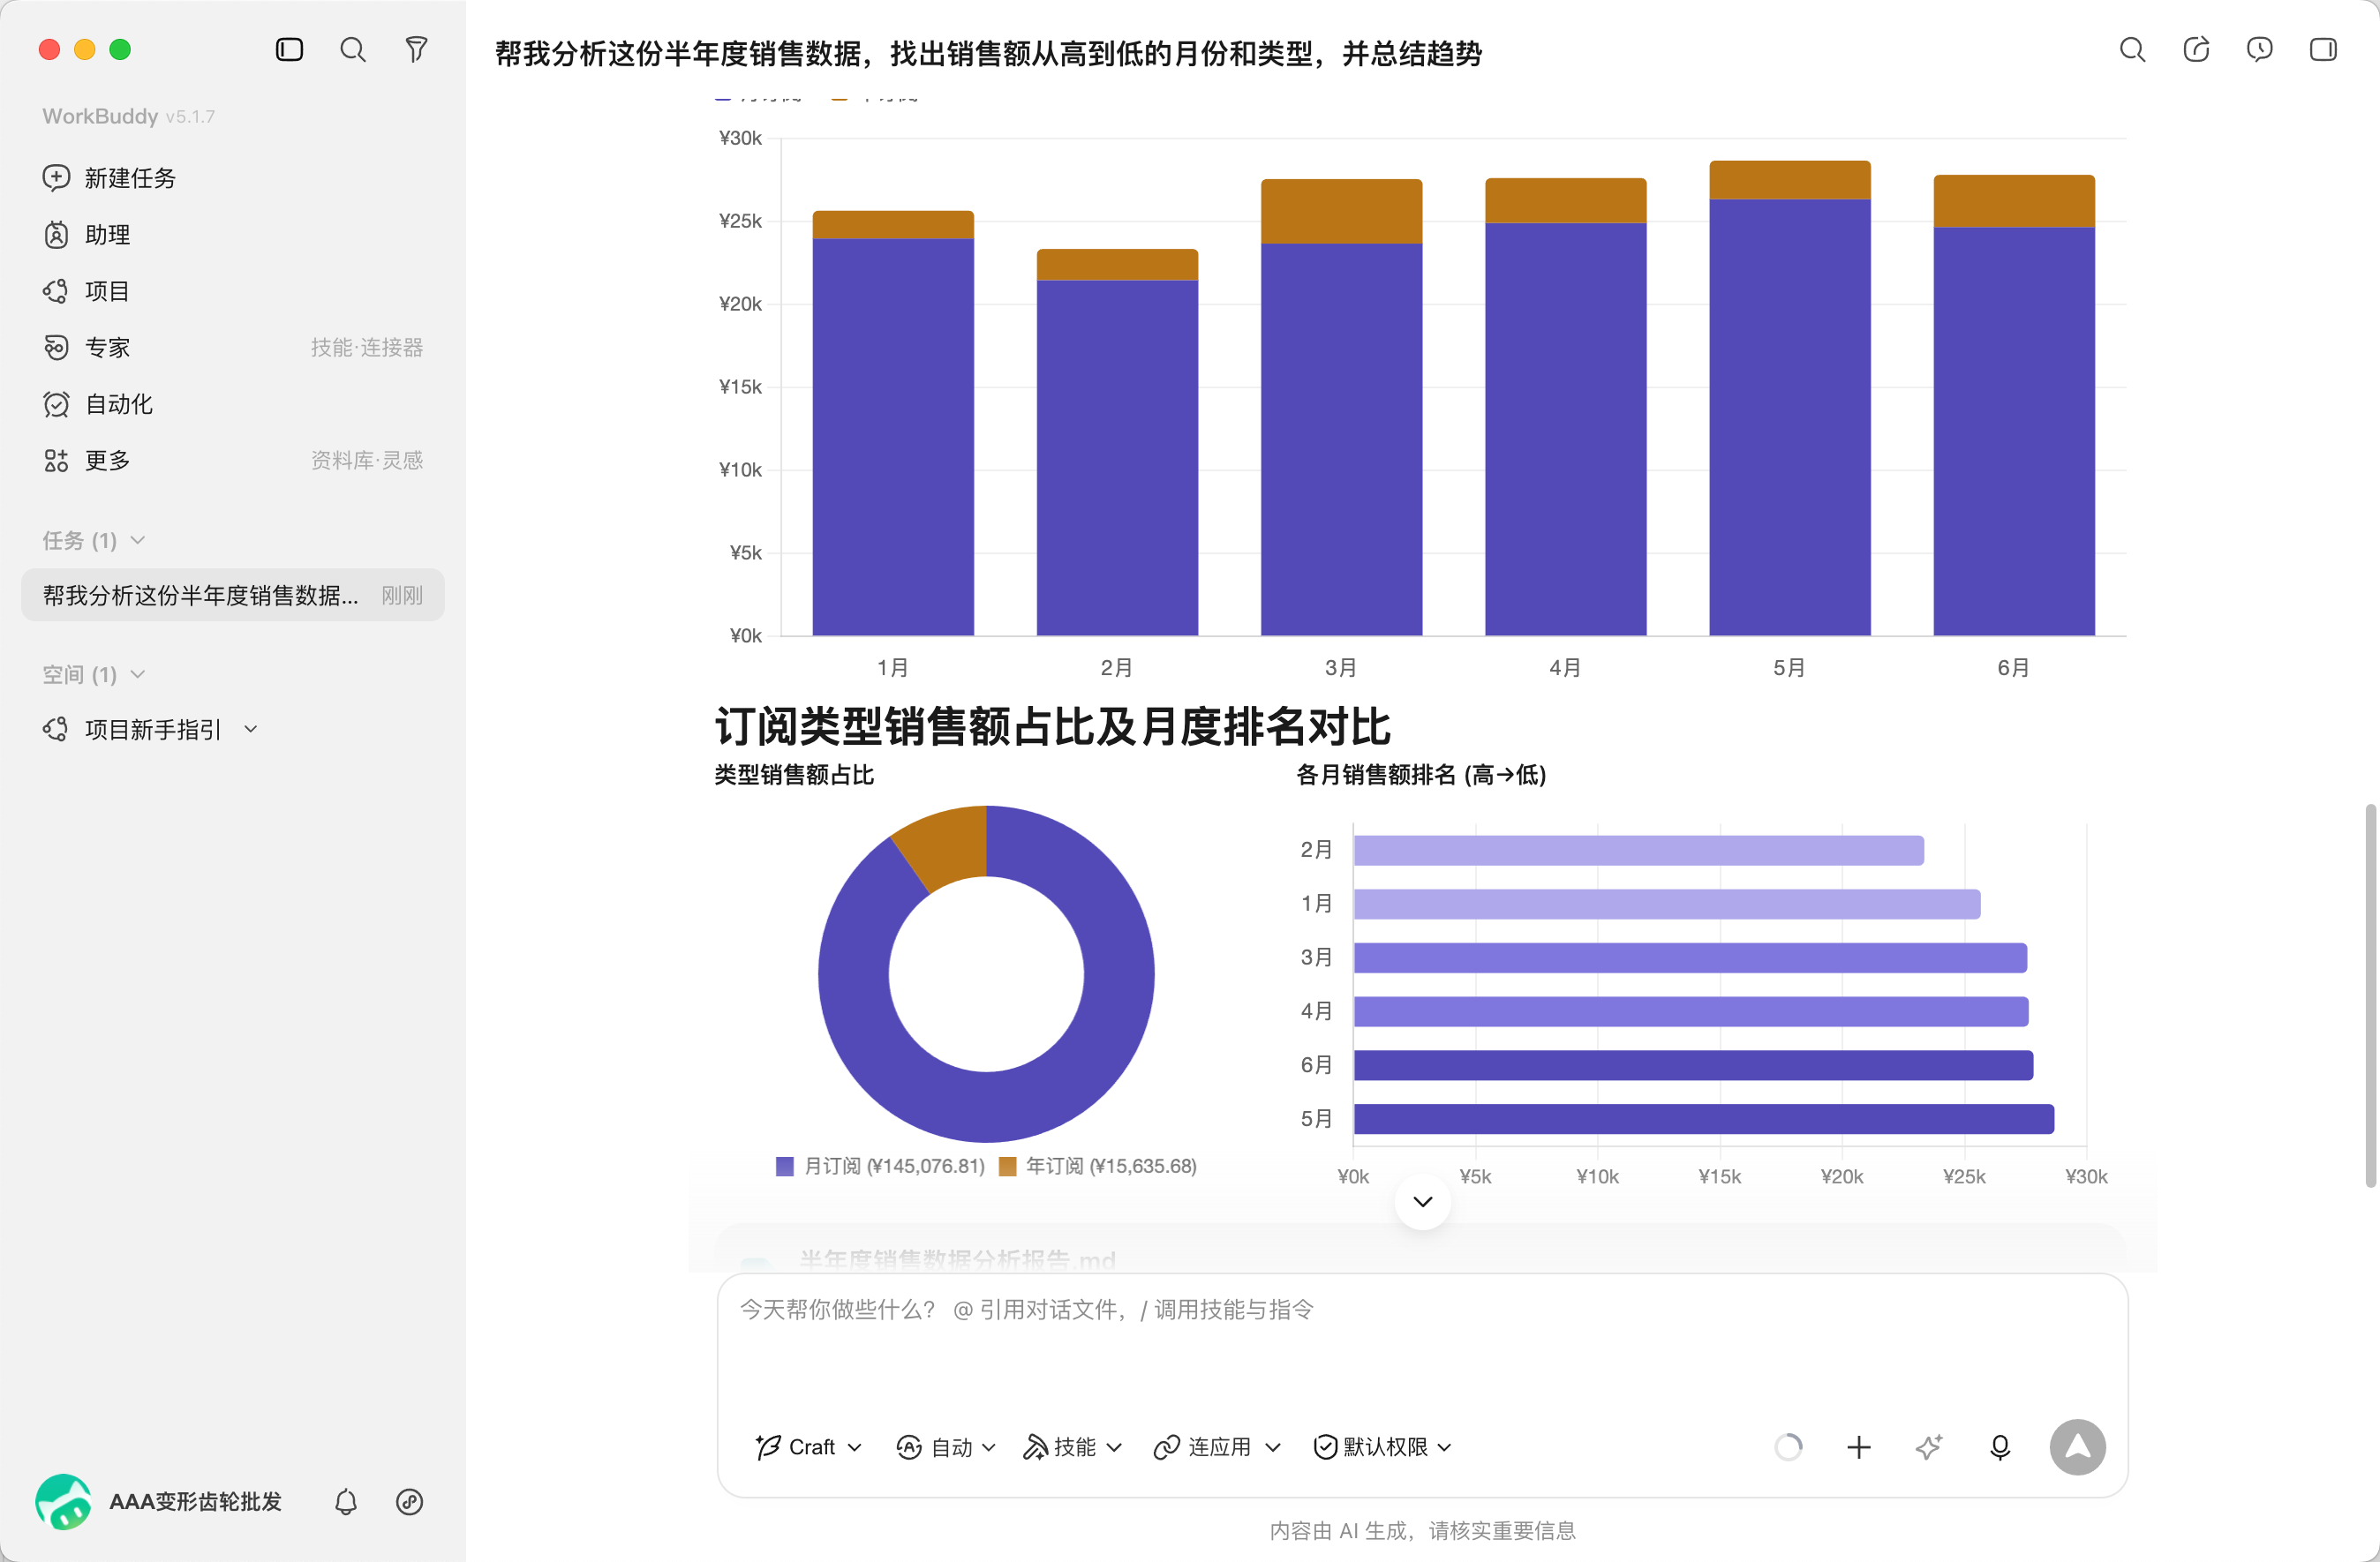Click the vertical scrollbar on the right
This screenshot has height=1562, width=2380.
point(2370,995)
